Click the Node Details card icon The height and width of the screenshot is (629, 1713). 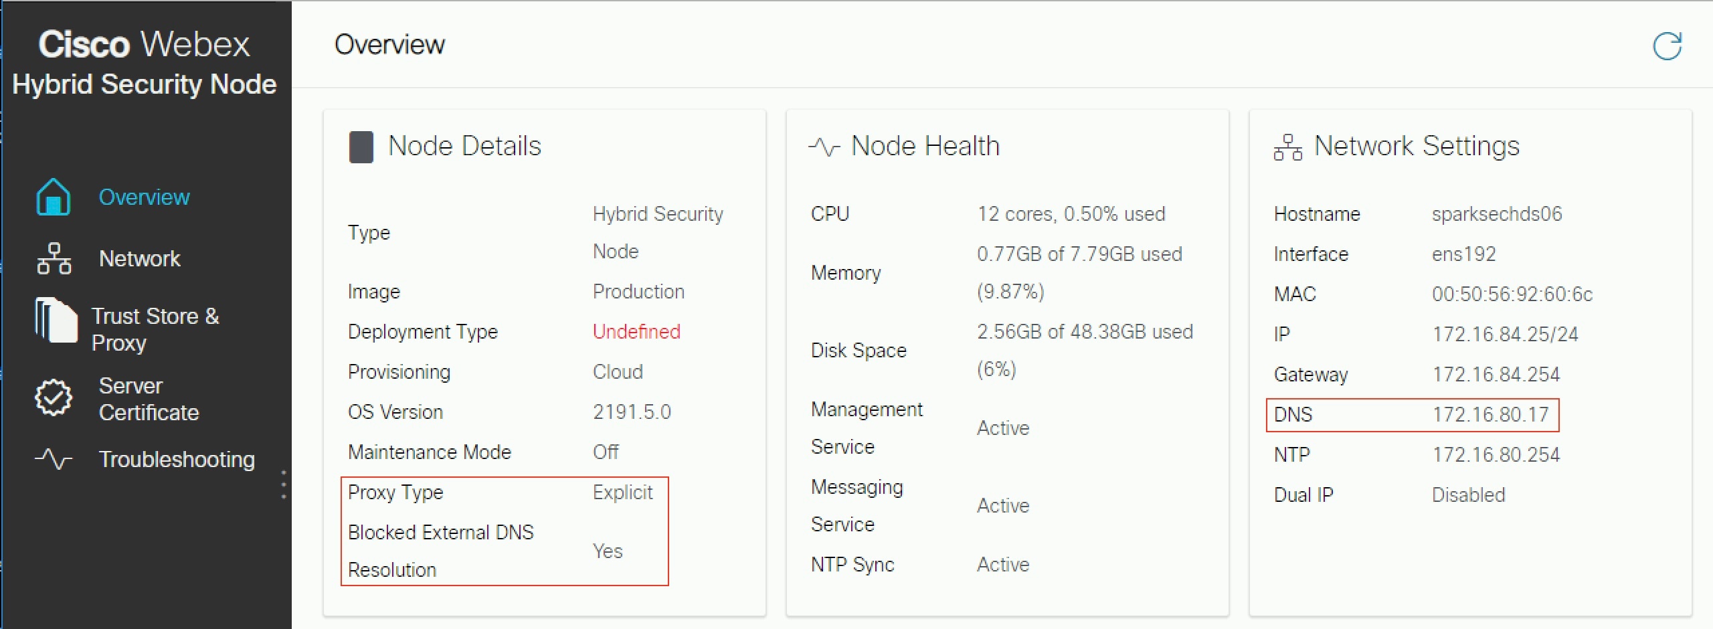tap(361, 147)
